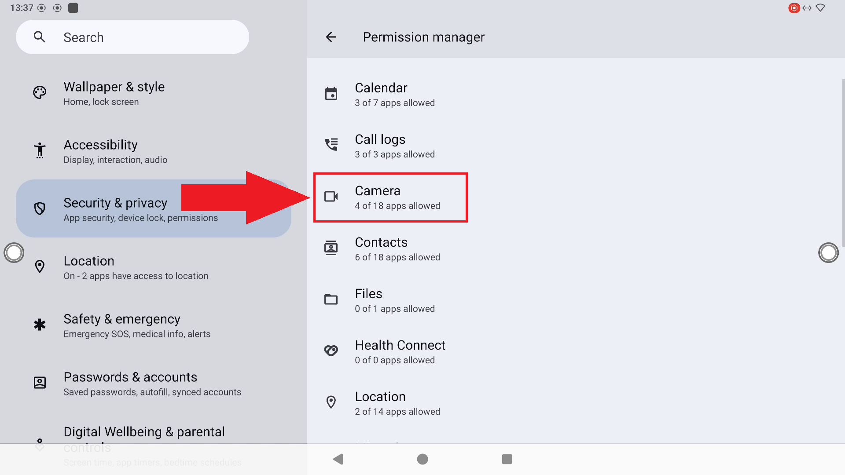Click the Health Connect heart icon

point(331,351)
